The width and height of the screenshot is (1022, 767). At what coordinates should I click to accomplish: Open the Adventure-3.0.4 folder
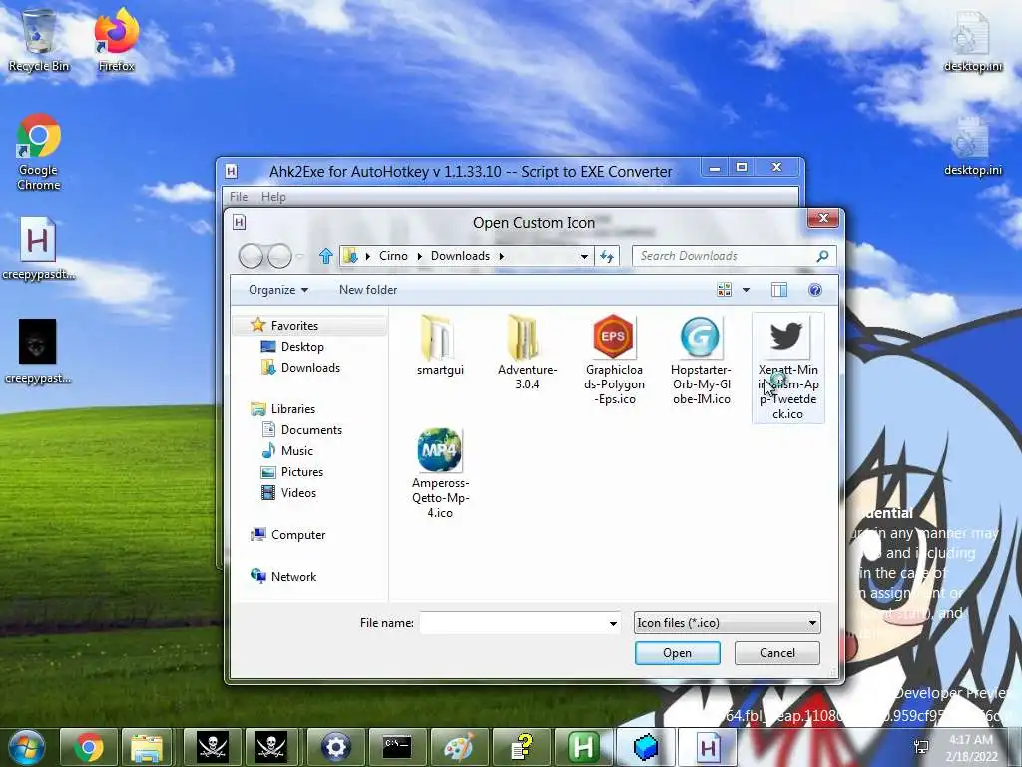pyautogui.click(x=527, y=353)
